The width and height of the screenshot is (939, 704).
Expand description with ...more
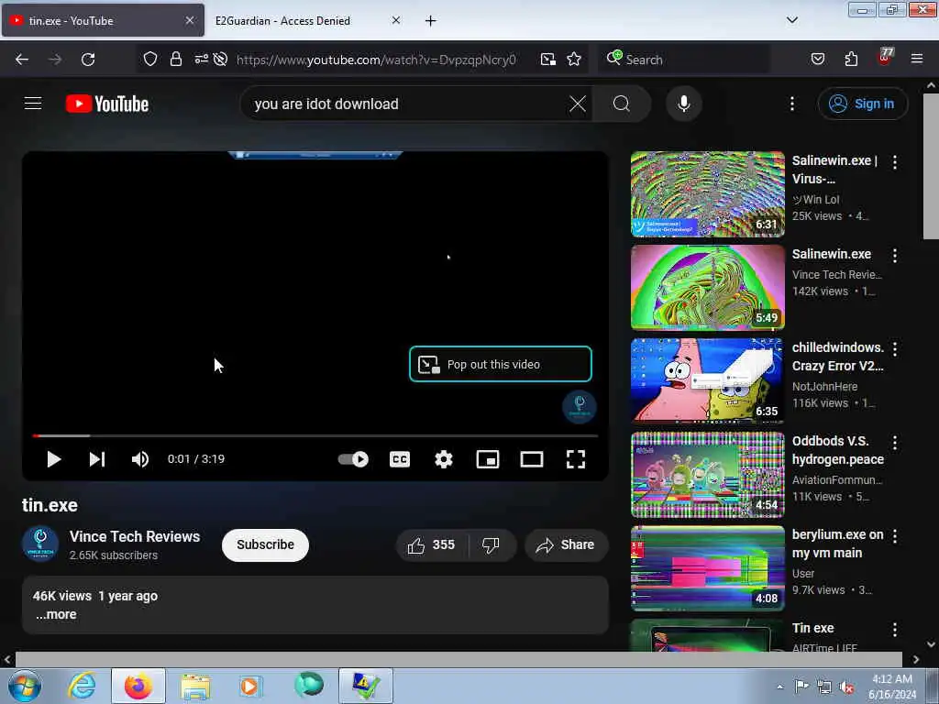[56, 614]
